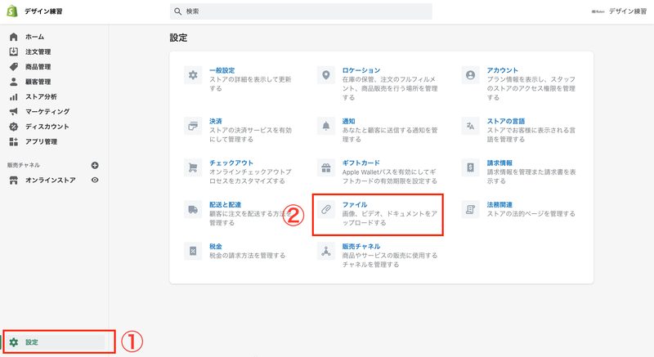Click the 税金 receipt icon
Image resolution: width=654 pixels, height=357 pixels.
[x=193, y=251]
